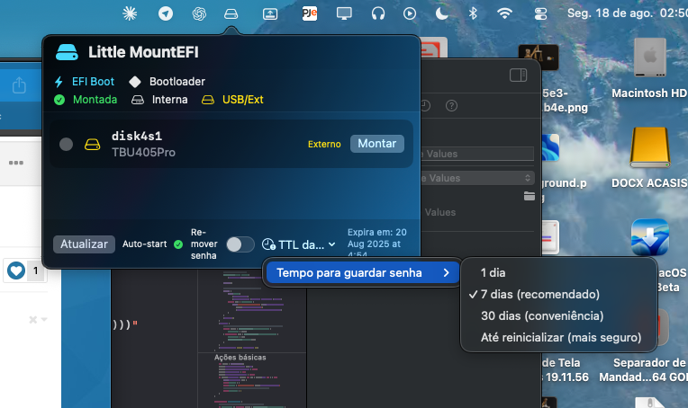The width and height of the screenshot is (688, 408).
Task: Click the Ações básicas label in code minimap
Action: 240,357
